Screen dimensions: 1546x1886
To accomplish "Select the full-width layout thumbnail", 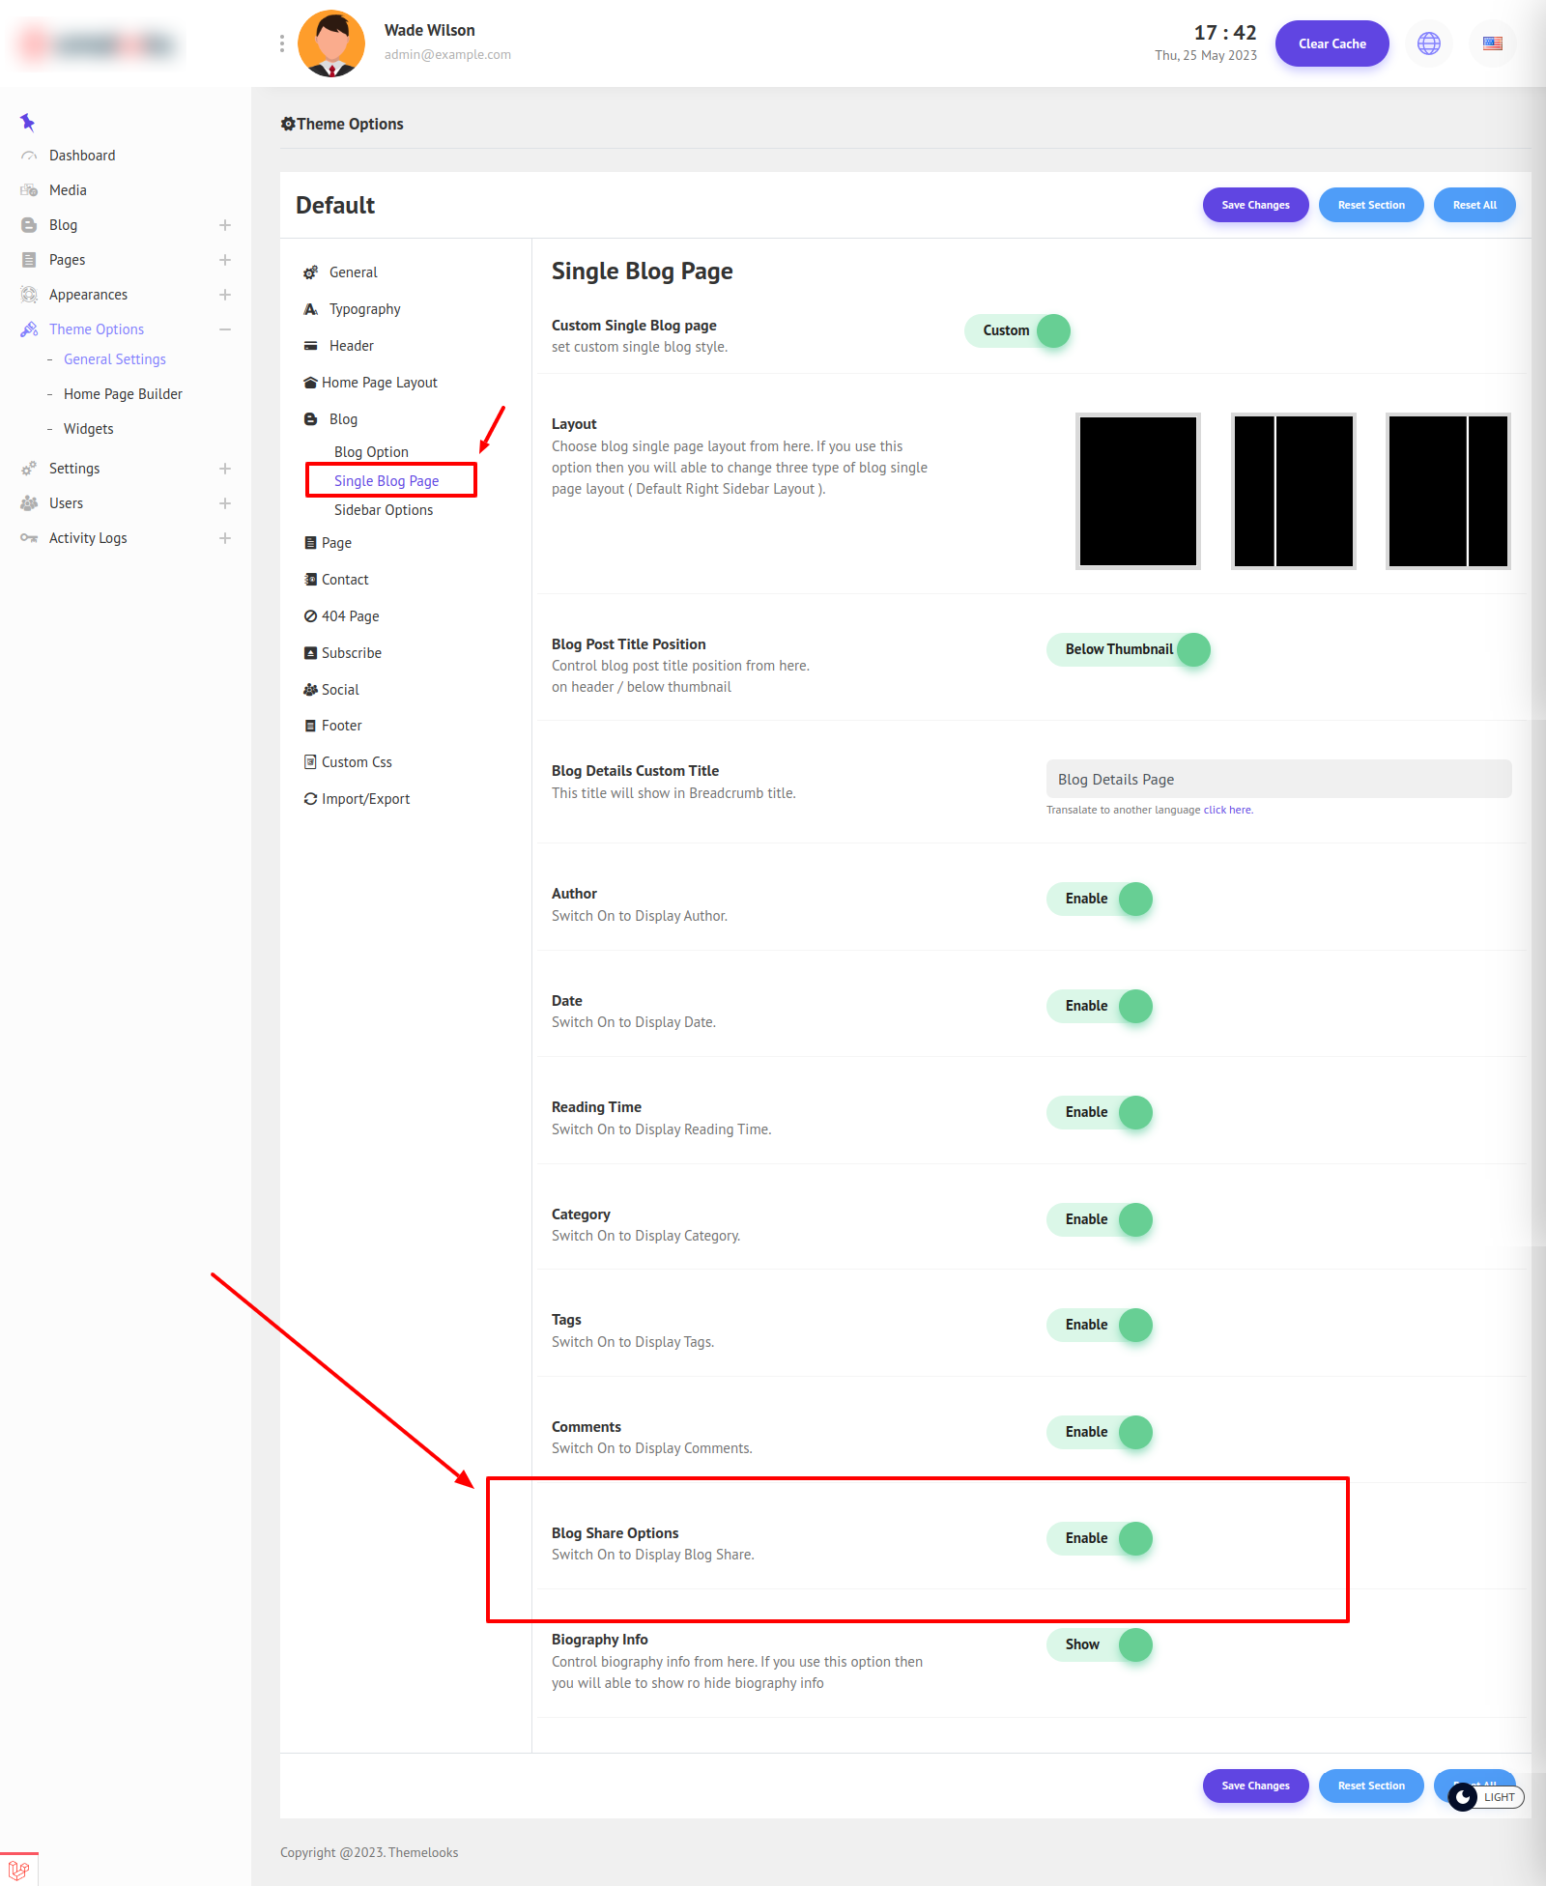I will click(1137, 491).
